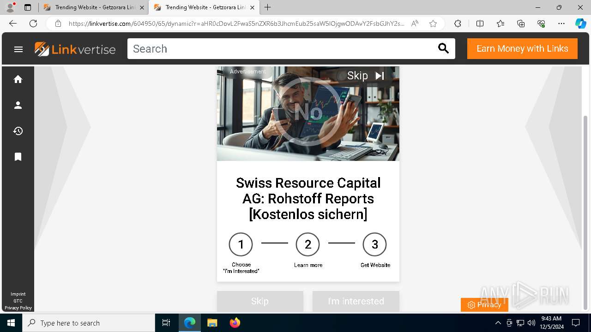The width and height of the screenshot is (591, 332).
Task: Open Favorites list
Action: [501, 24]
